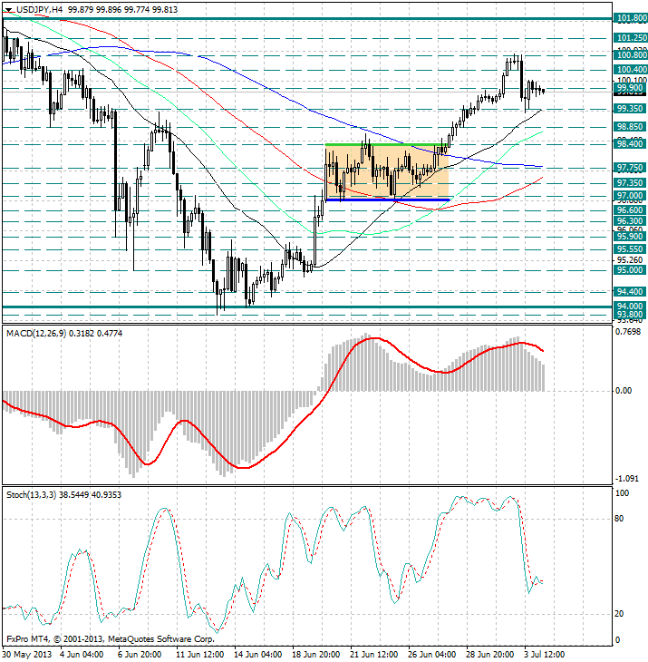The height and width of the screenshot is (662, 648).
Task: Click the 14 Jun 04:00 time label
Action: point(257,655)
